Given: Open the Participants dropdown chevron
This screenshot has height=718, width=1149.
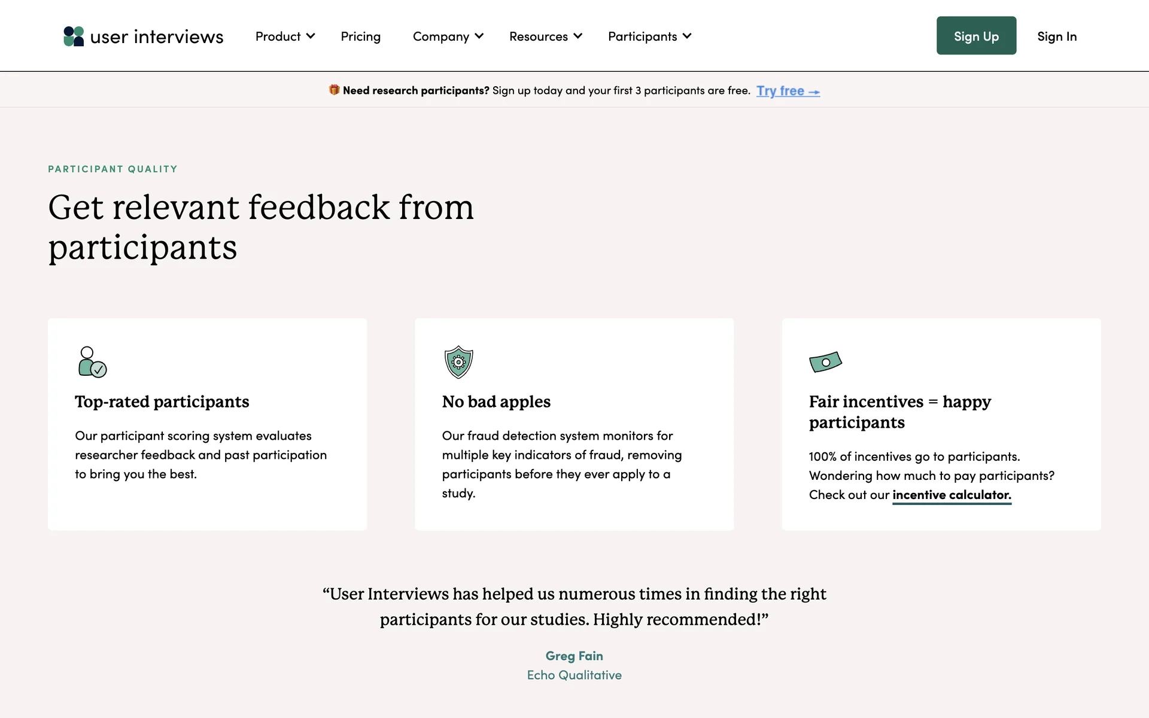Looking at the screenshot, I should click(x=687, y=36).
